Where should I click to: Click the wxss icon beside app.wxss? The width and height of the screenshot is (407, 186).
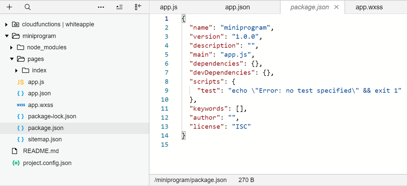pos(21,105)
